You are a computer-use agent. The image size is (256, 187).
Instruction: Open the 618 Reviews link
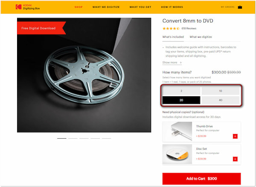point(189,28)
